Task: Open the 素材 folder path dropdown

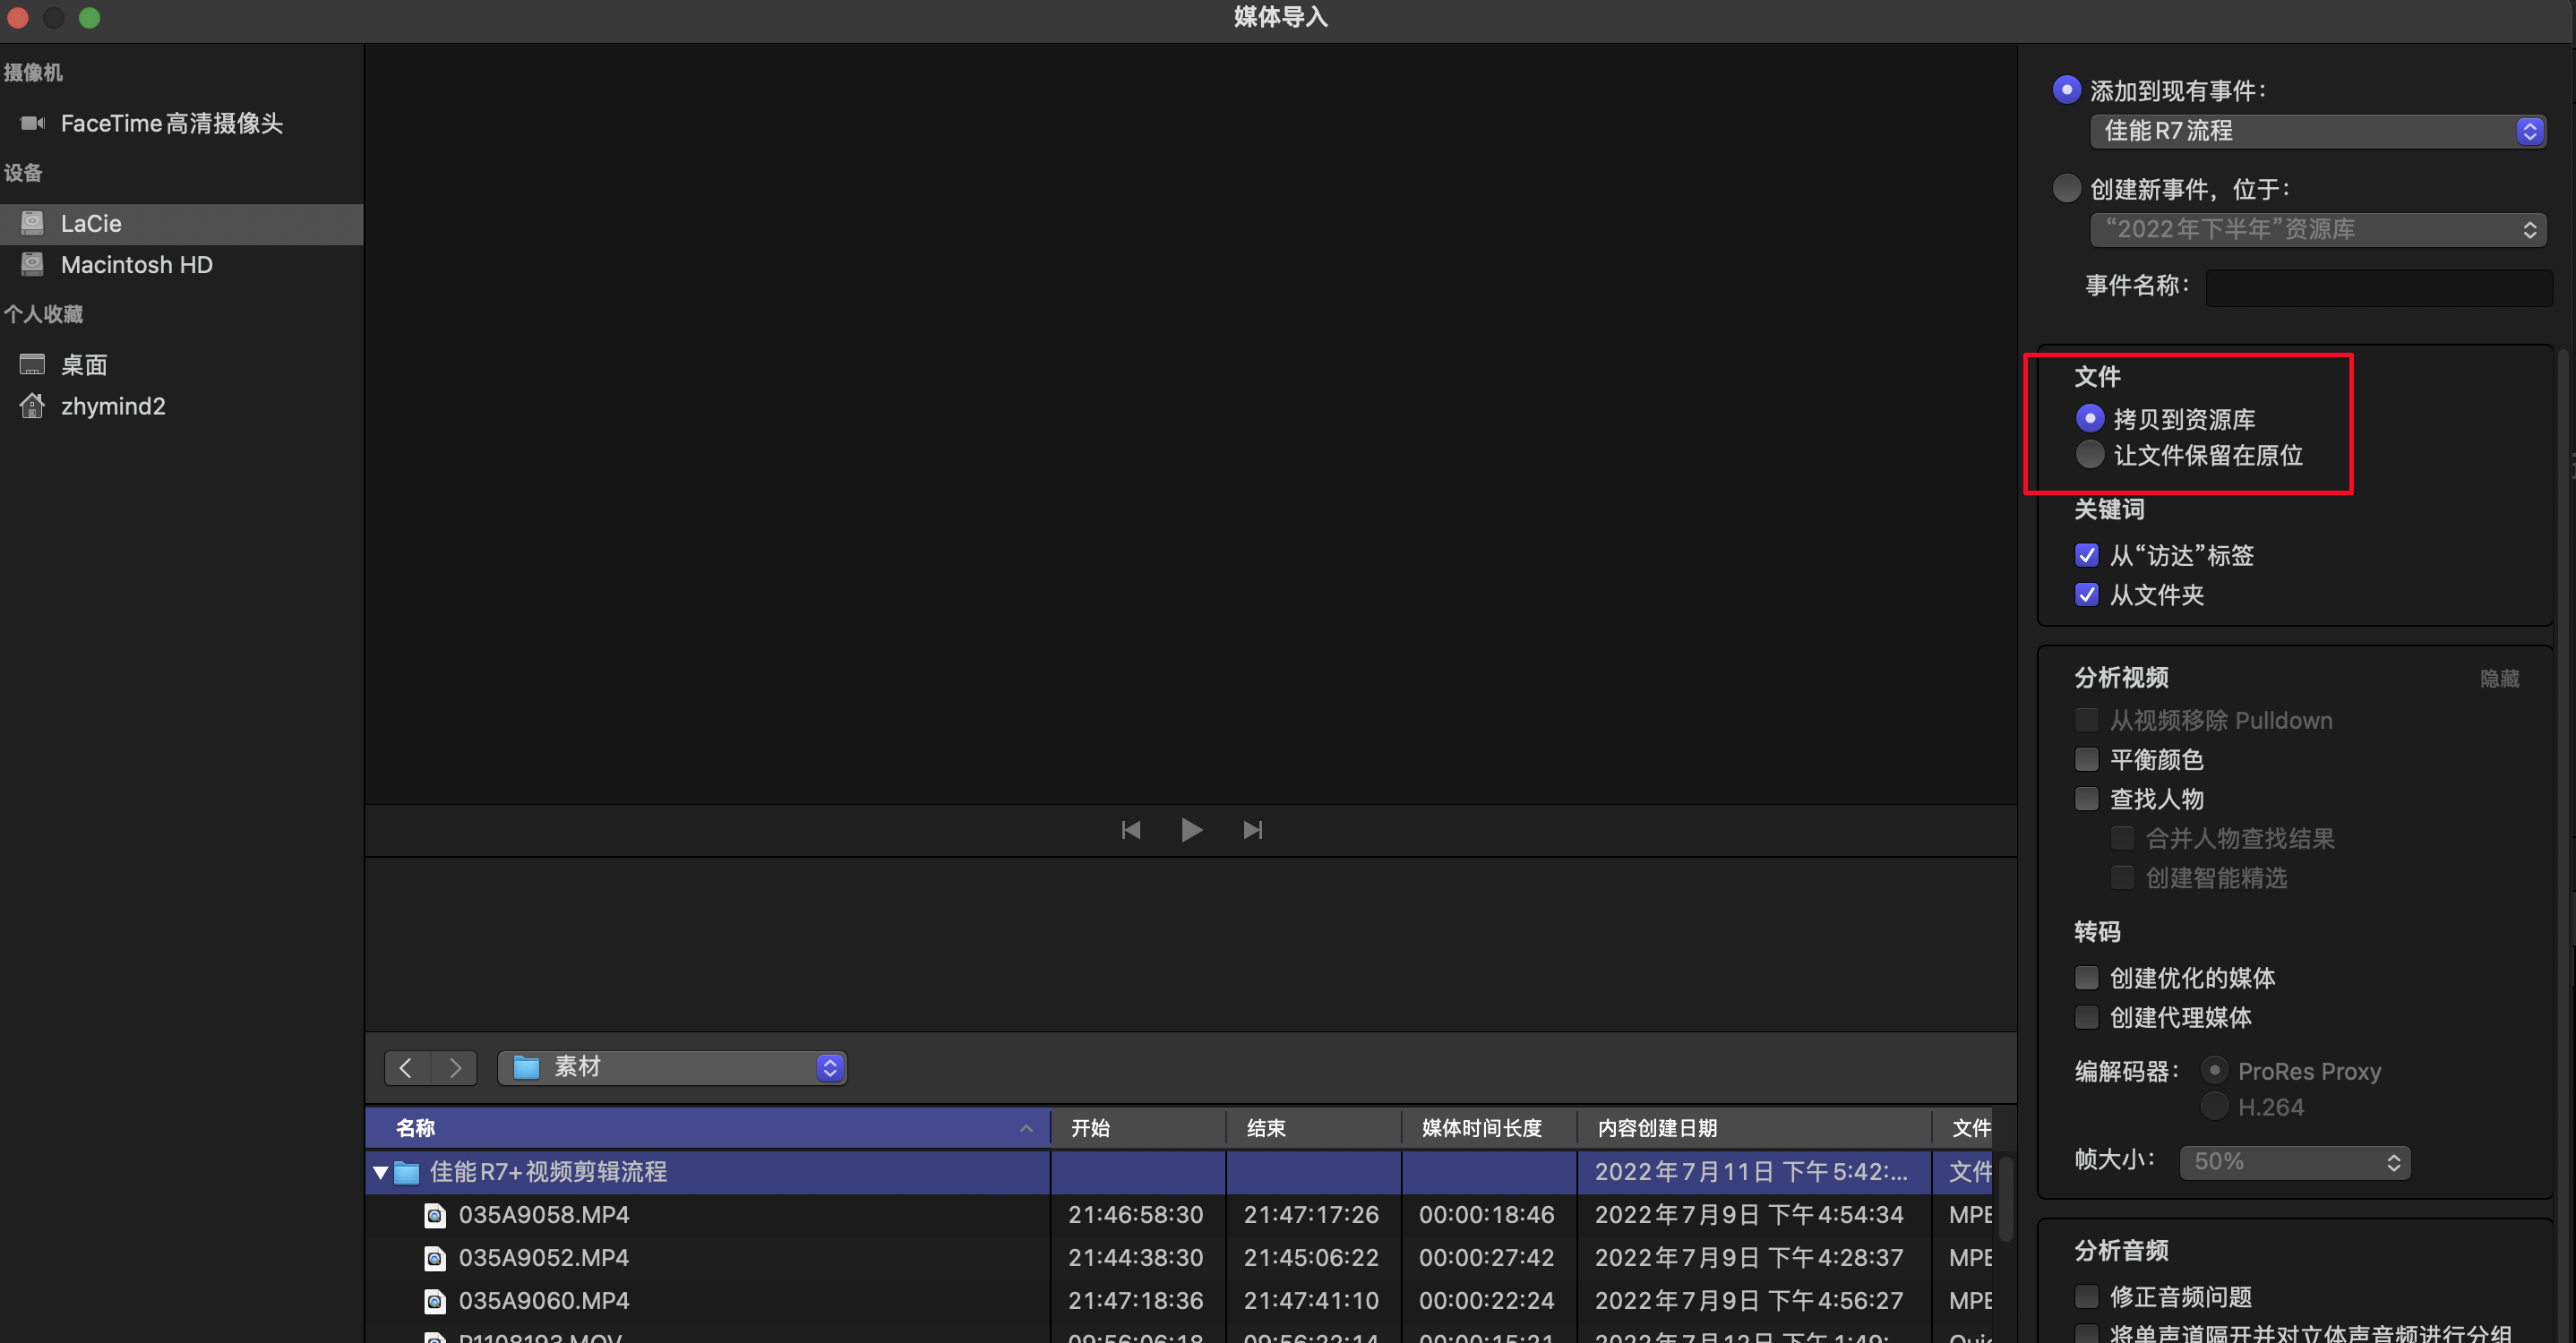Action: [672, 1067]
